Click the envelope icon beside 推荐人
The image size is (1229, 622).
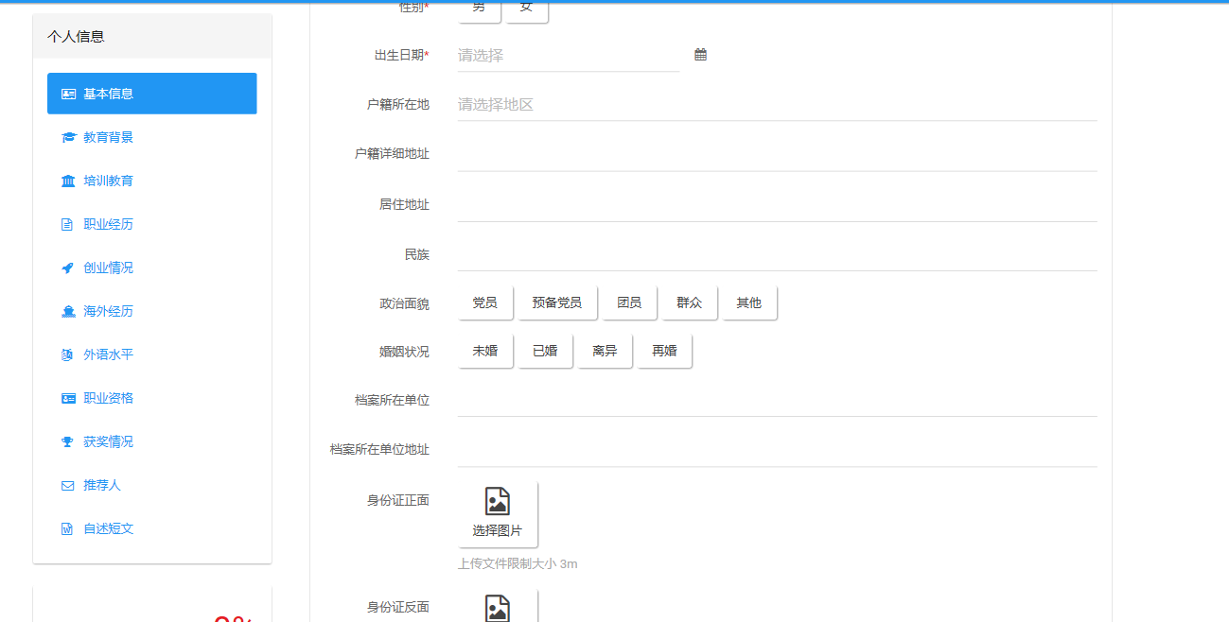[x=67, y=485]
